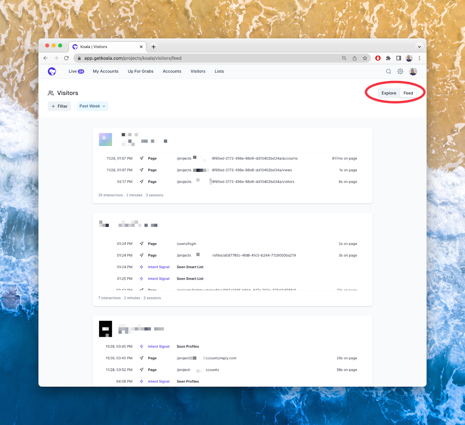Open a new browser tab
Viewport: 465px width, 425px height.
coord(153,47)
